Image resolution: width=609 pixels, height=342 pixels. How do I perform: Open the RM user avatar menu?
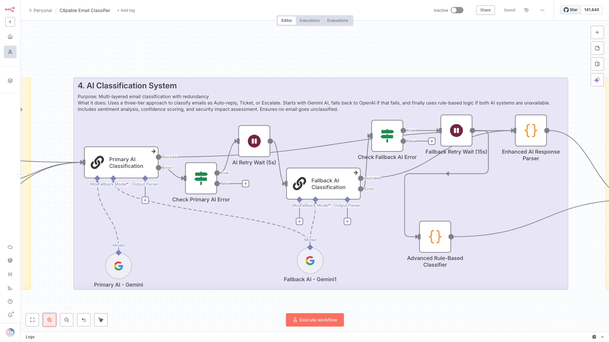click(10, 332)
